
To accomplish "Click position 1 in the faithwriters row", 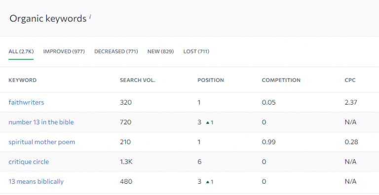I will [x=199, y=103].
